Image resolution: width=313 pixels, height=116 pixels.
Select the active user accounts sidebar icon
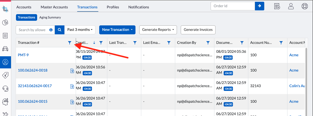tap(5, 62)
